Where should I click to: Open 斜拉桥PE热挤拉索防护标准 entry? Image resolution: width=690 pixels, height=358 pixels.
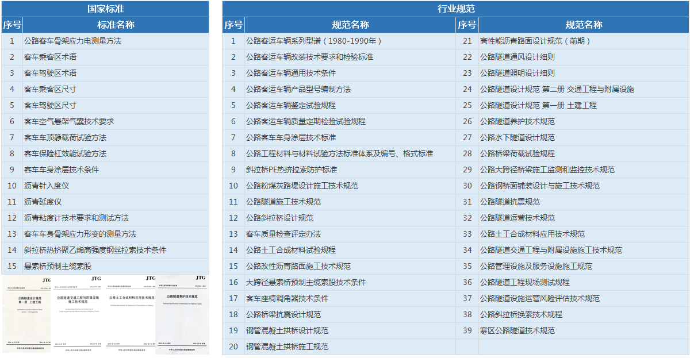tap(292, 170)
